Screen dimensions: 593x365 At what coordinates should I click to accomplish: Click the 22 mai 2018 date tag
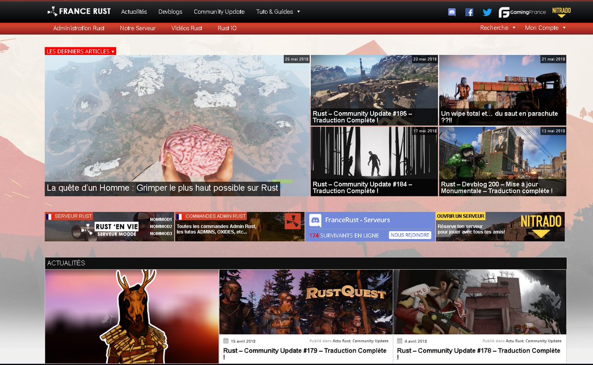pos(425,59)
